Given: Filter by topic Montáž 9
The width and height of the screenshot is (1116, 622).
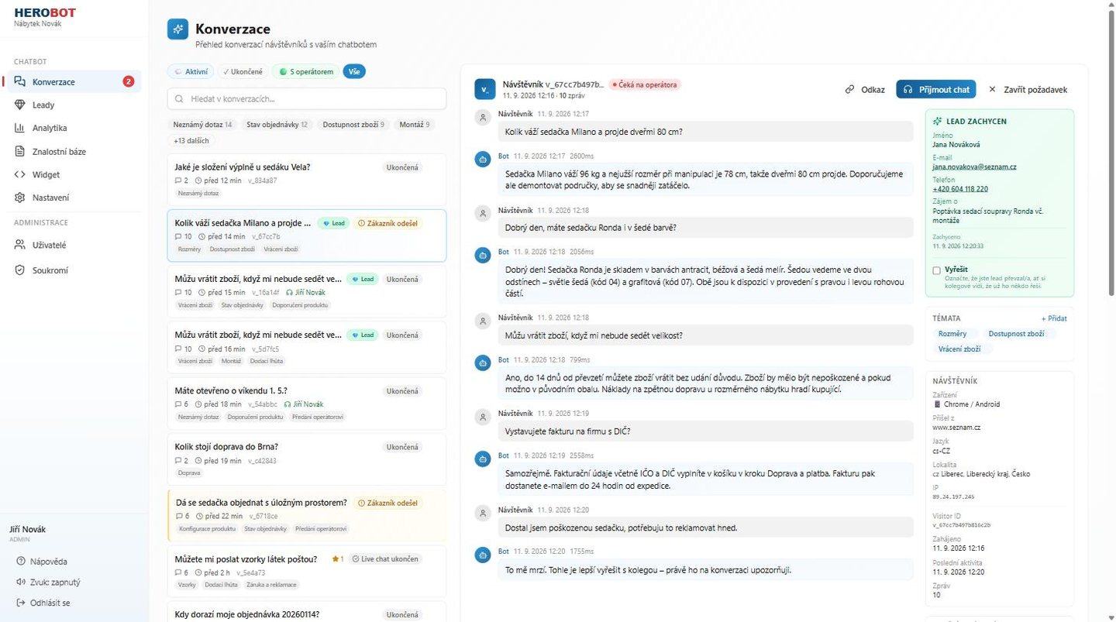Looking at the screenshot, I should coord(414,124).
